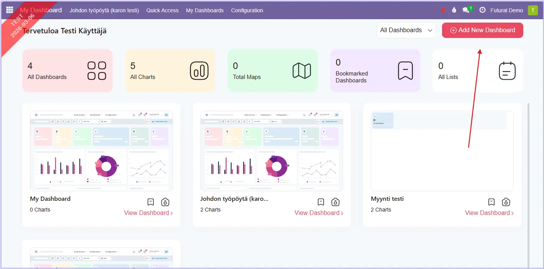Click the green T user avatar
The width and height of the screenshot is (544, 269).
[x=532, y=10]
